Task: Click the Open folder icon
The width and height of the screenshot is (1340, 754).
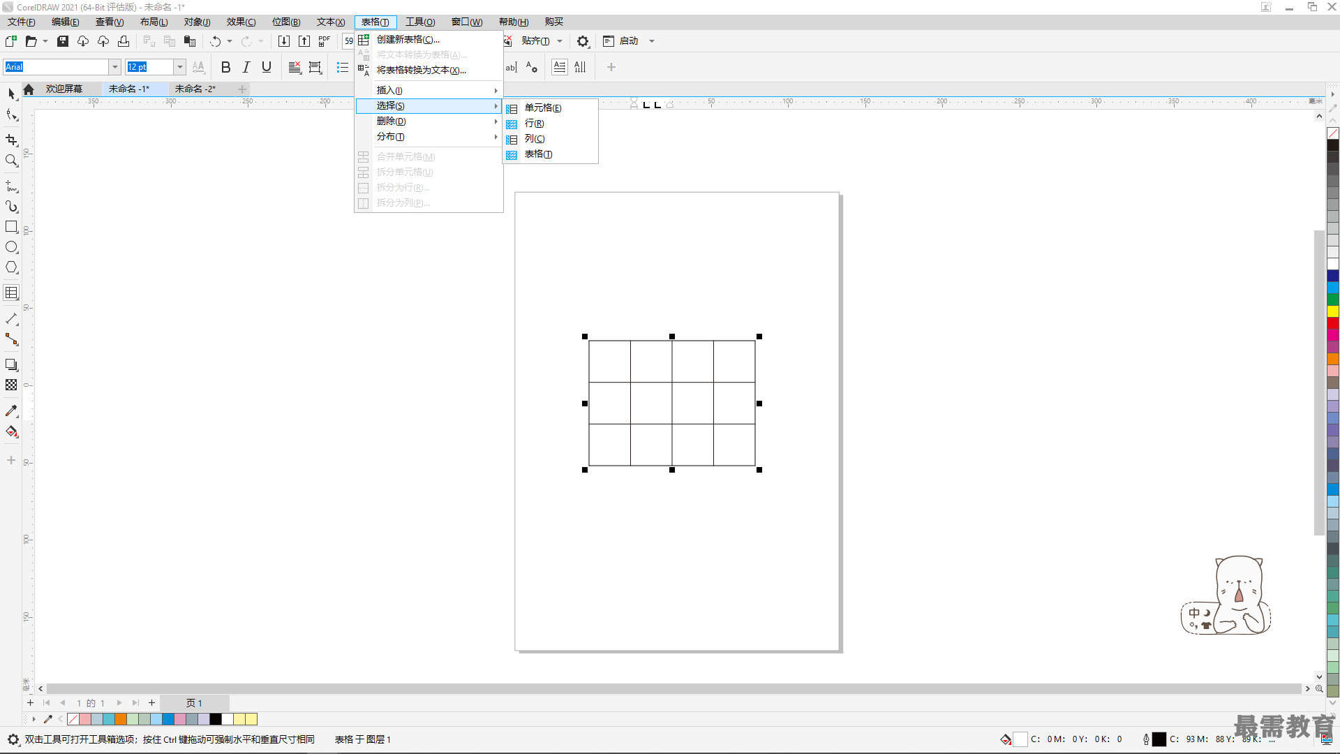Action: (31, 41)
